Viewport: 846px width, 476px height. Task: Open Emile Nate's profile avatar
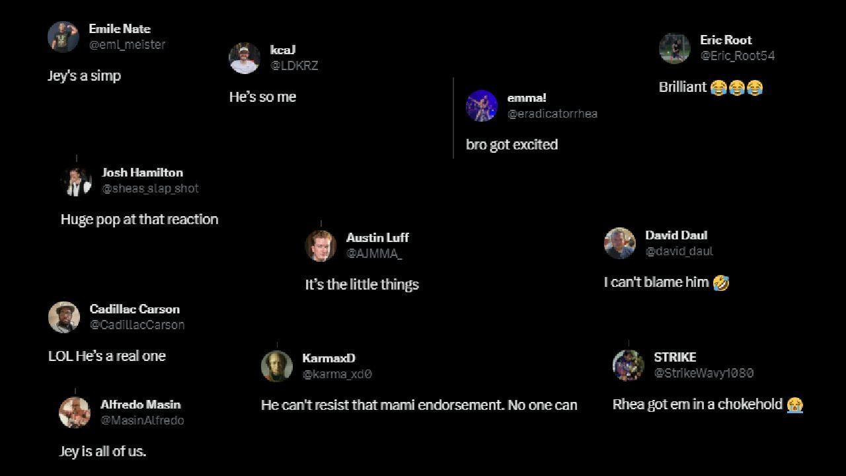(63, 36)
